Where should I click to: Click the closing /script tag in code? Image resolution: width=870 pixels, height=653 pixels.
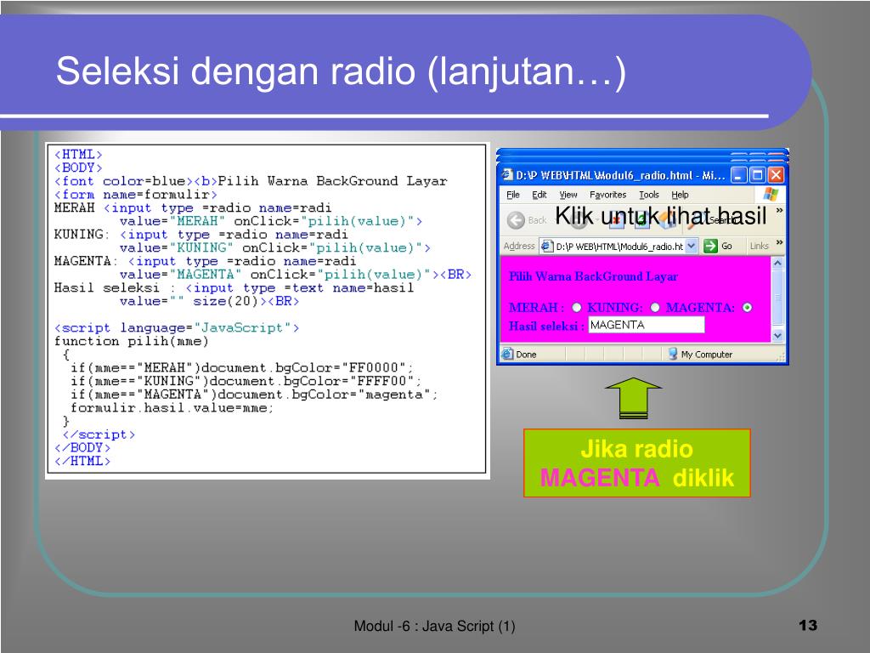tap(99, 434)
